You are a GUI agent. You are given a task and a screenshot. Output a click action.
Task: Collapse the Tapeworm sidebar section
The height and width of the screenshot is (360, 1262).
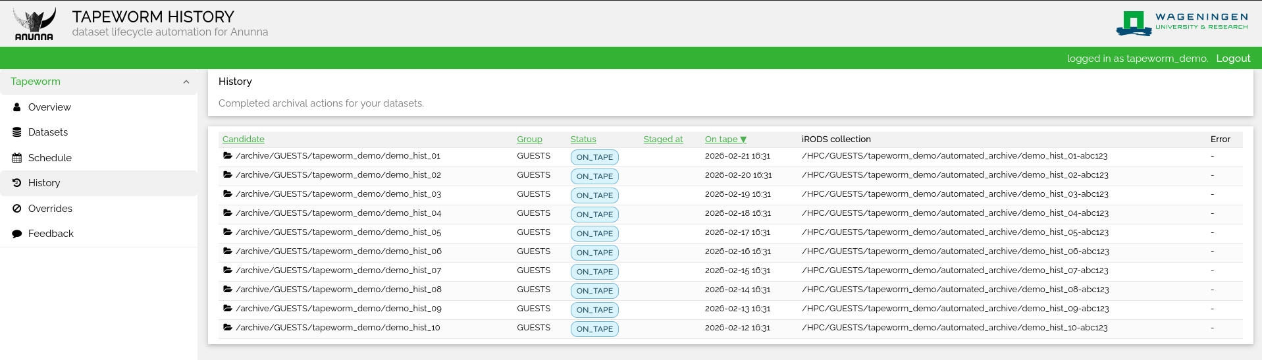pyautogui.click(x=186, y=82)
